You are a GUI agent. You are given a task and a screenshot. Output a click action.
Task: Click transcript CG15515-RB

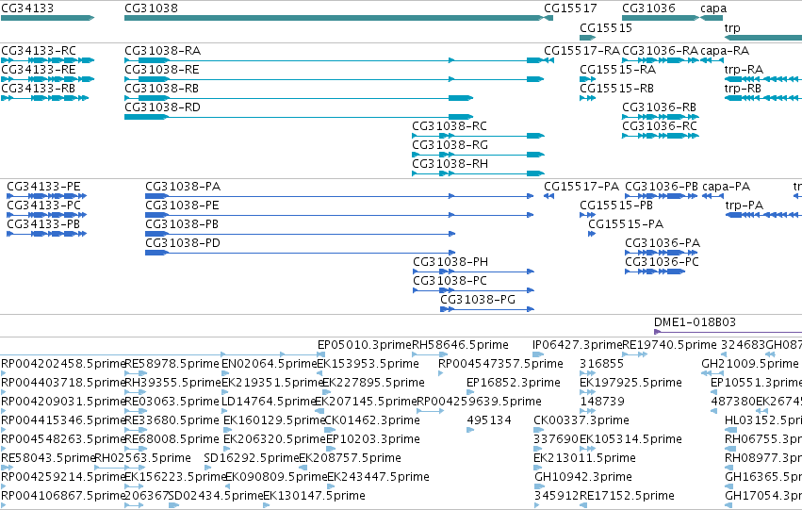click(x=617, y=89)
